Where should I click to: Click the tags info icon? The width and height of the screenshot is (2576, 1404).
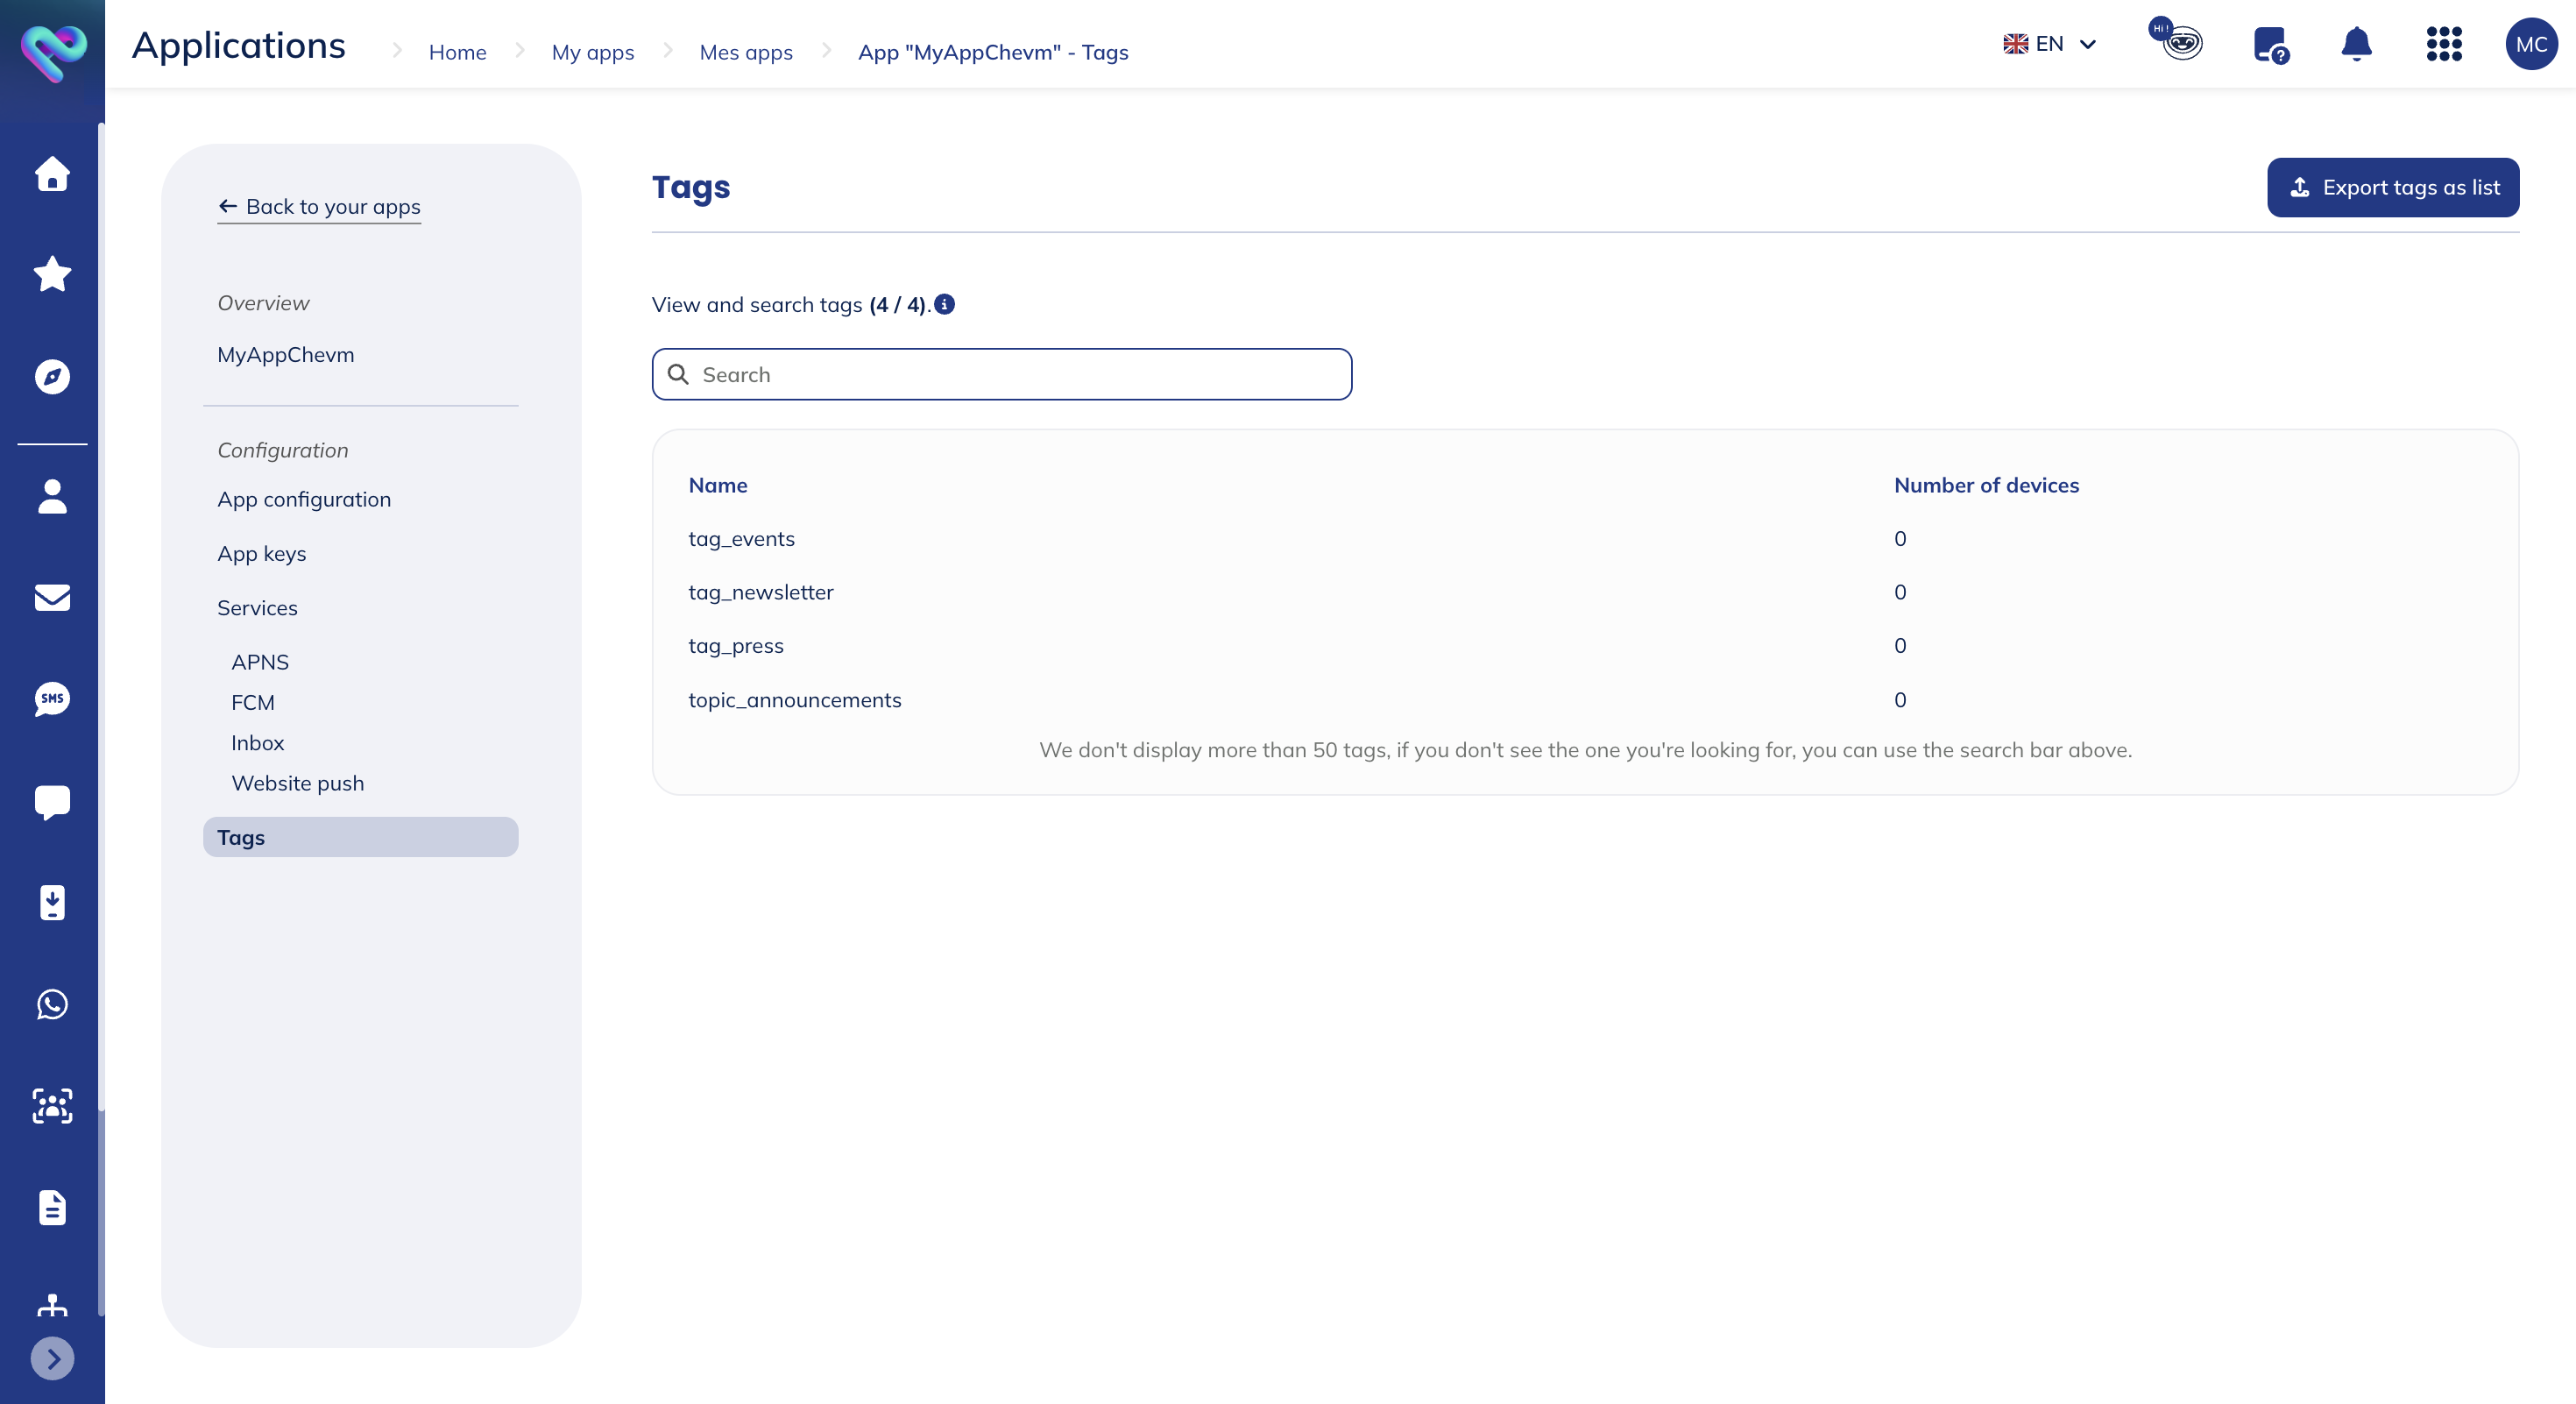pyautogui.click(x=944, y=304)
